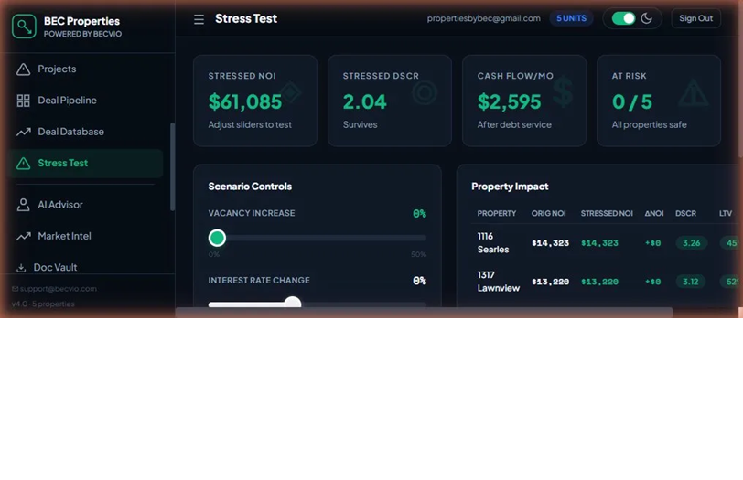Click the BEC Properties key logo icon

click(x=24, y=26)
